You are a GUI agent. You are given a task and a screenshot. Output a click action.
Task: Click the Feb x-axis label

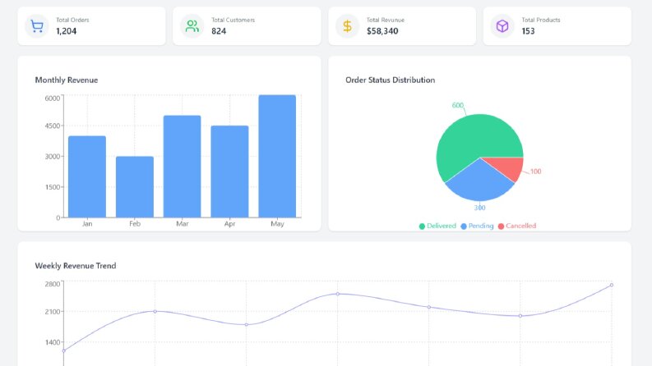(x=135, y=224)
